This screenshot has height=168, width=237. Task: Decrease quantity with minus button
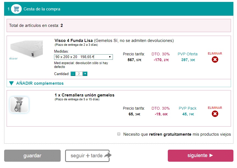pos(73,74)
